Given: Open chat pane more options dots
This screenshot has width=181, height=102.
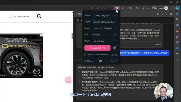Looking at the screenshot, I should tap(167, 14).
